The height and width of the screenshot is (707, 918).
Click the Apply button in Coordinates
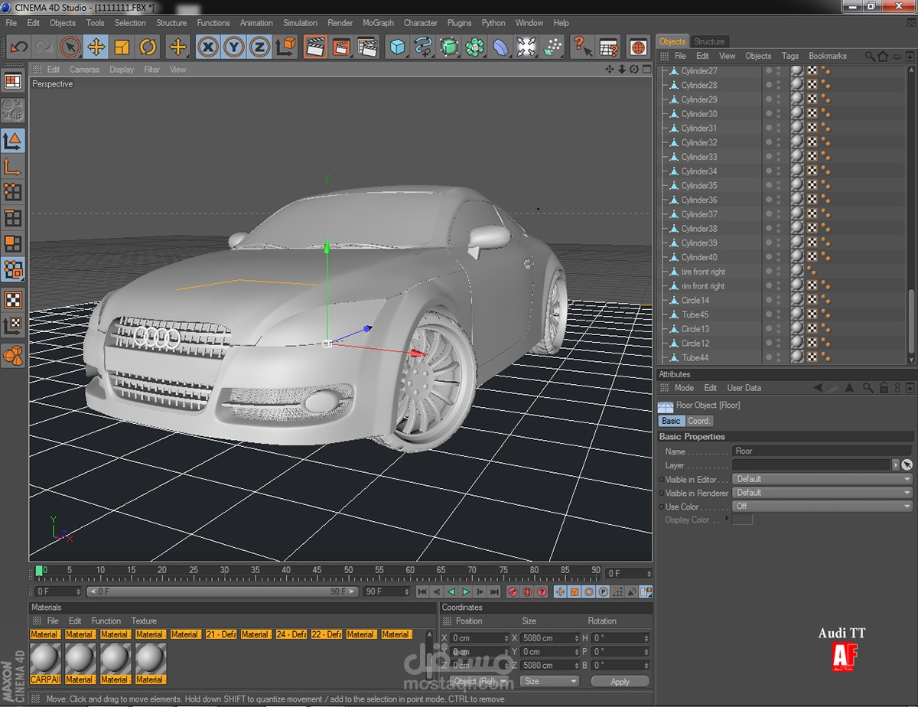620,681
